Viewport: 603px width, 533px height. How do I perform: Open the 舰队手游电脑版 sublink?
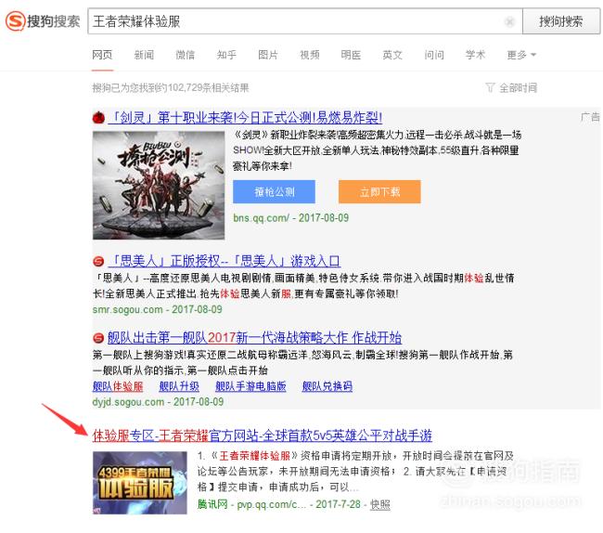pyautogui.click(x=250, y=386)
